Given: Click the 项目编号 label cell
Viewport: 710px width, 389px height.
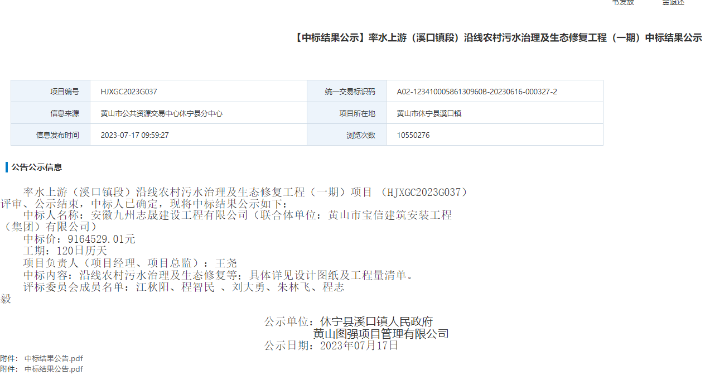Looking at the screenshot, I should point(65,92).
